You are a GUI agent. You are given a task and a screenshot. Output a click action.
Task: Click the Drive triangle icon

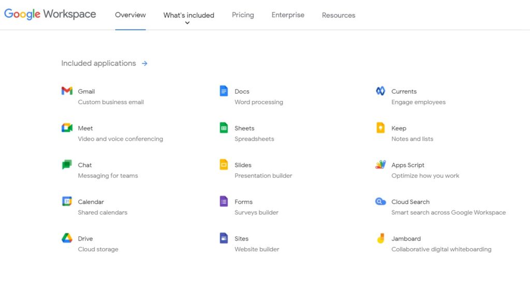(67, 238)
